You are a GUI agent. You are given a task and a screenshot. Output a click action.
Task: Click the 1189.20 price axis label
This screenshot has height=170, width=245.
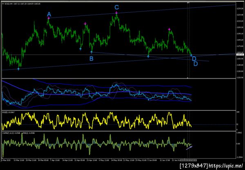tap(240, 40)
